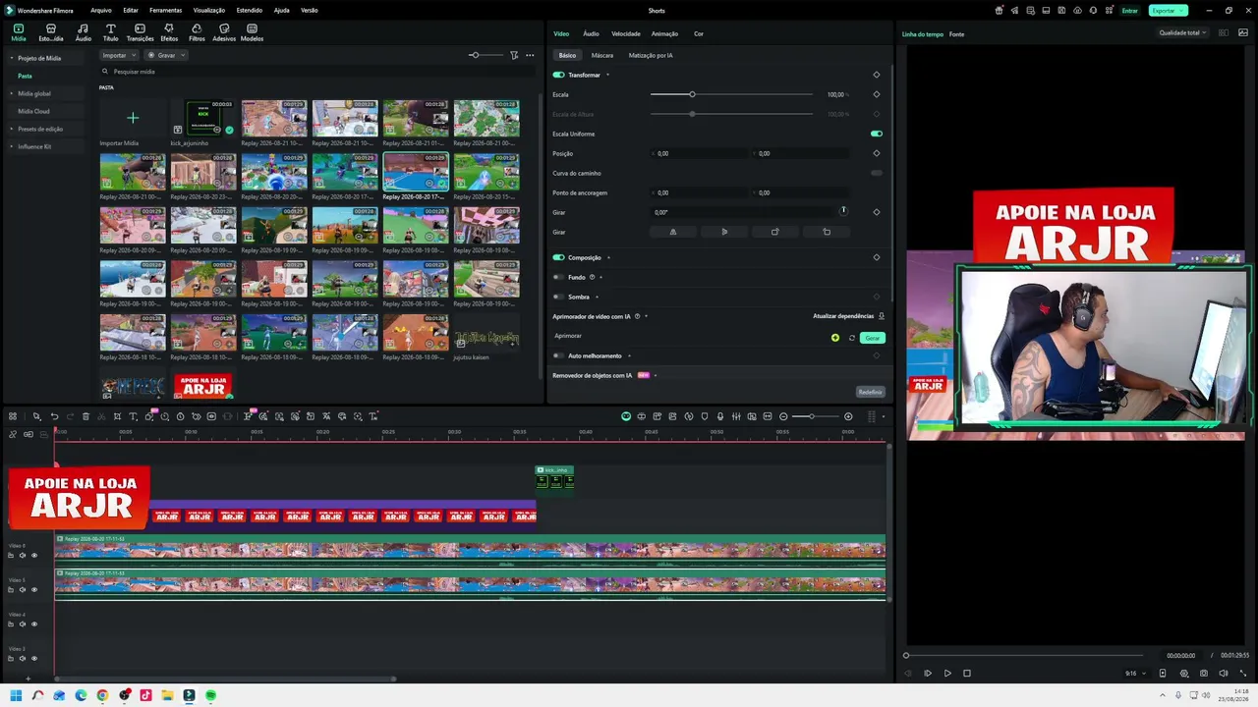Click the Gerar button

(x=872, y=338)
